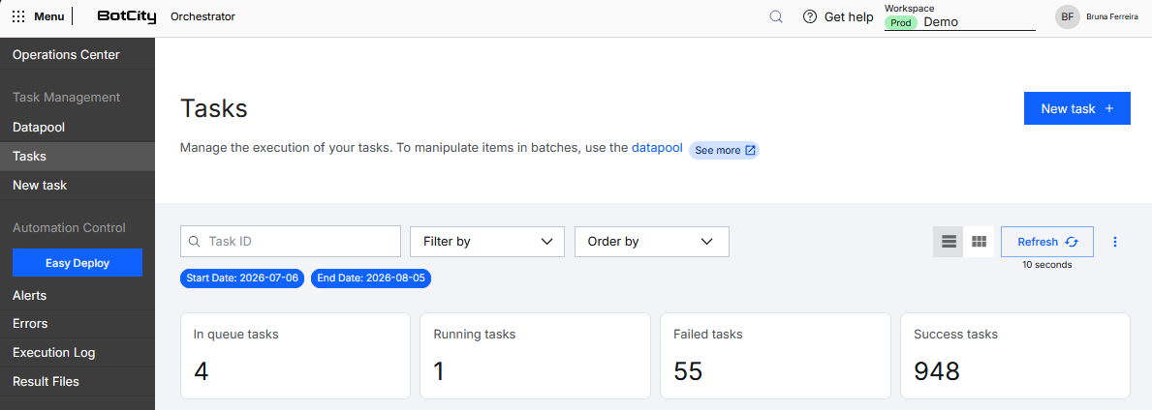Open the Workspace Demo selector
The height and width of the screenshot is (410, 1152).
(959, 22)
